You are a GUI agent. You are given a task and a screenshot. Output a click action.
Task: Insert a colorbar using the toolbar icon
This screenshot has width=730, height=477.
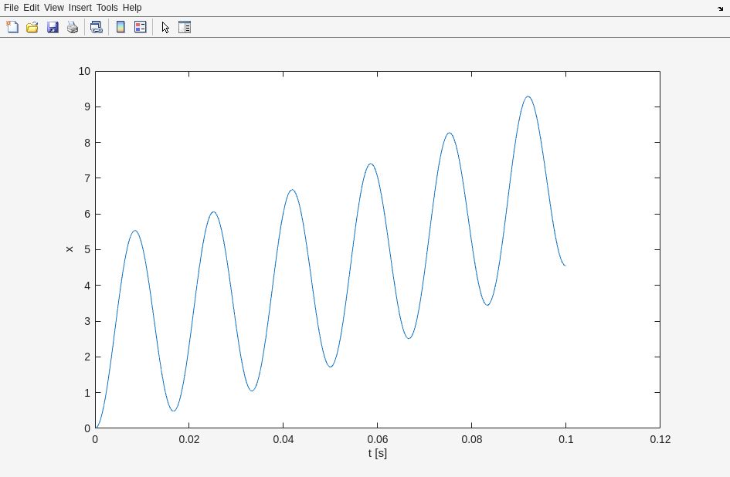click(x=121, y=27)
